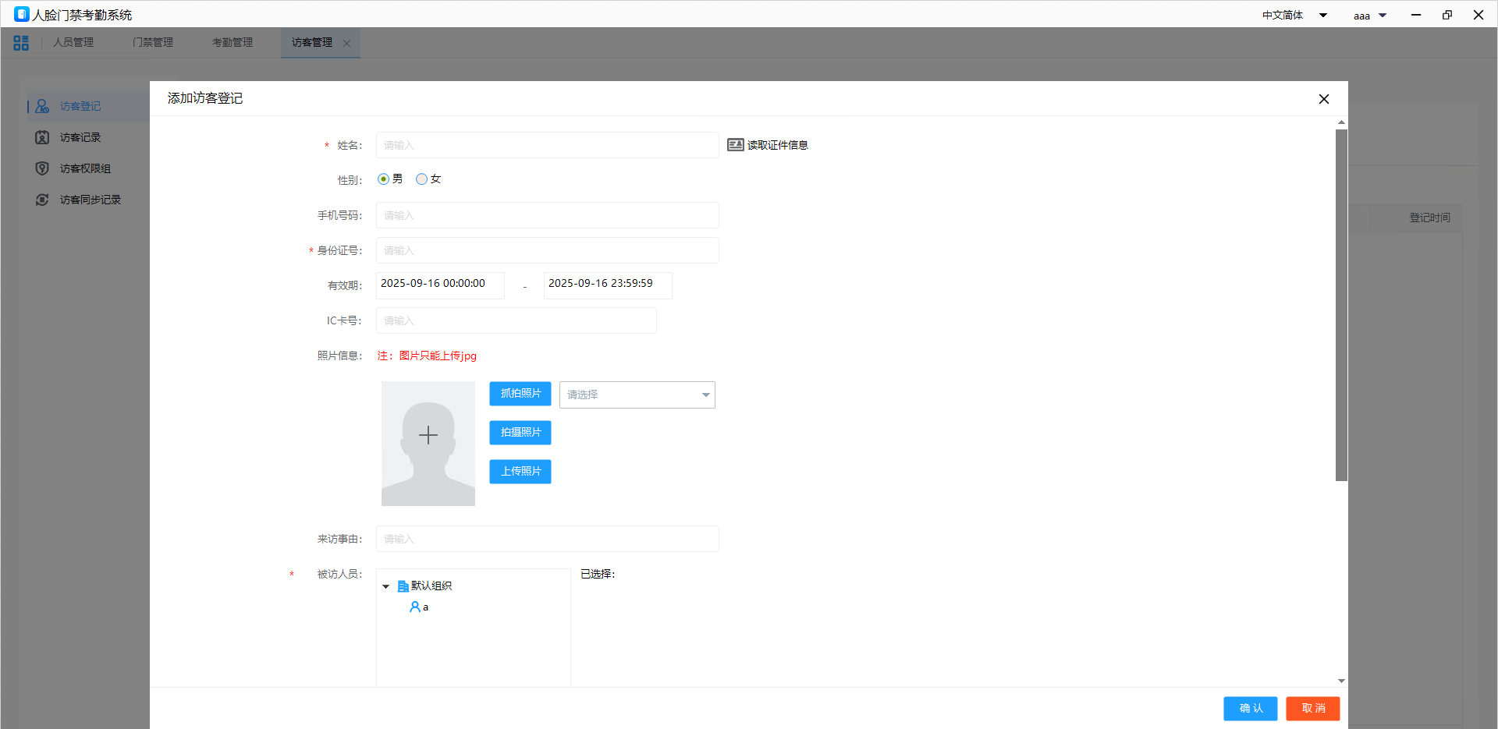Open the camera selection dropdown (请选择)
Viewport: 1498px width, 729px height.
pyautogui.click(x=637, y=395)
